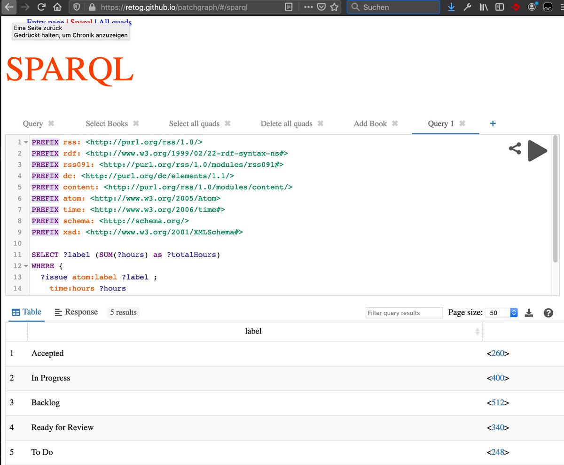Close the Query 1 tab
Viewport: 564px width, 465px height.
pos(462,123)
